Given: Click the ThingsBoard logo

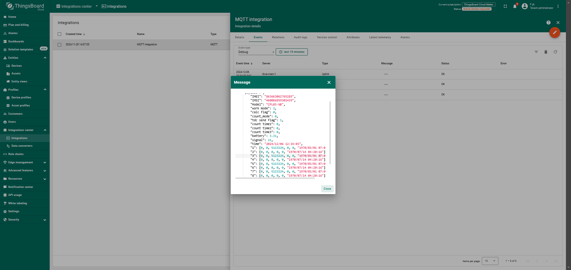Looking at the screenshot, I should [x=25, y=6].
